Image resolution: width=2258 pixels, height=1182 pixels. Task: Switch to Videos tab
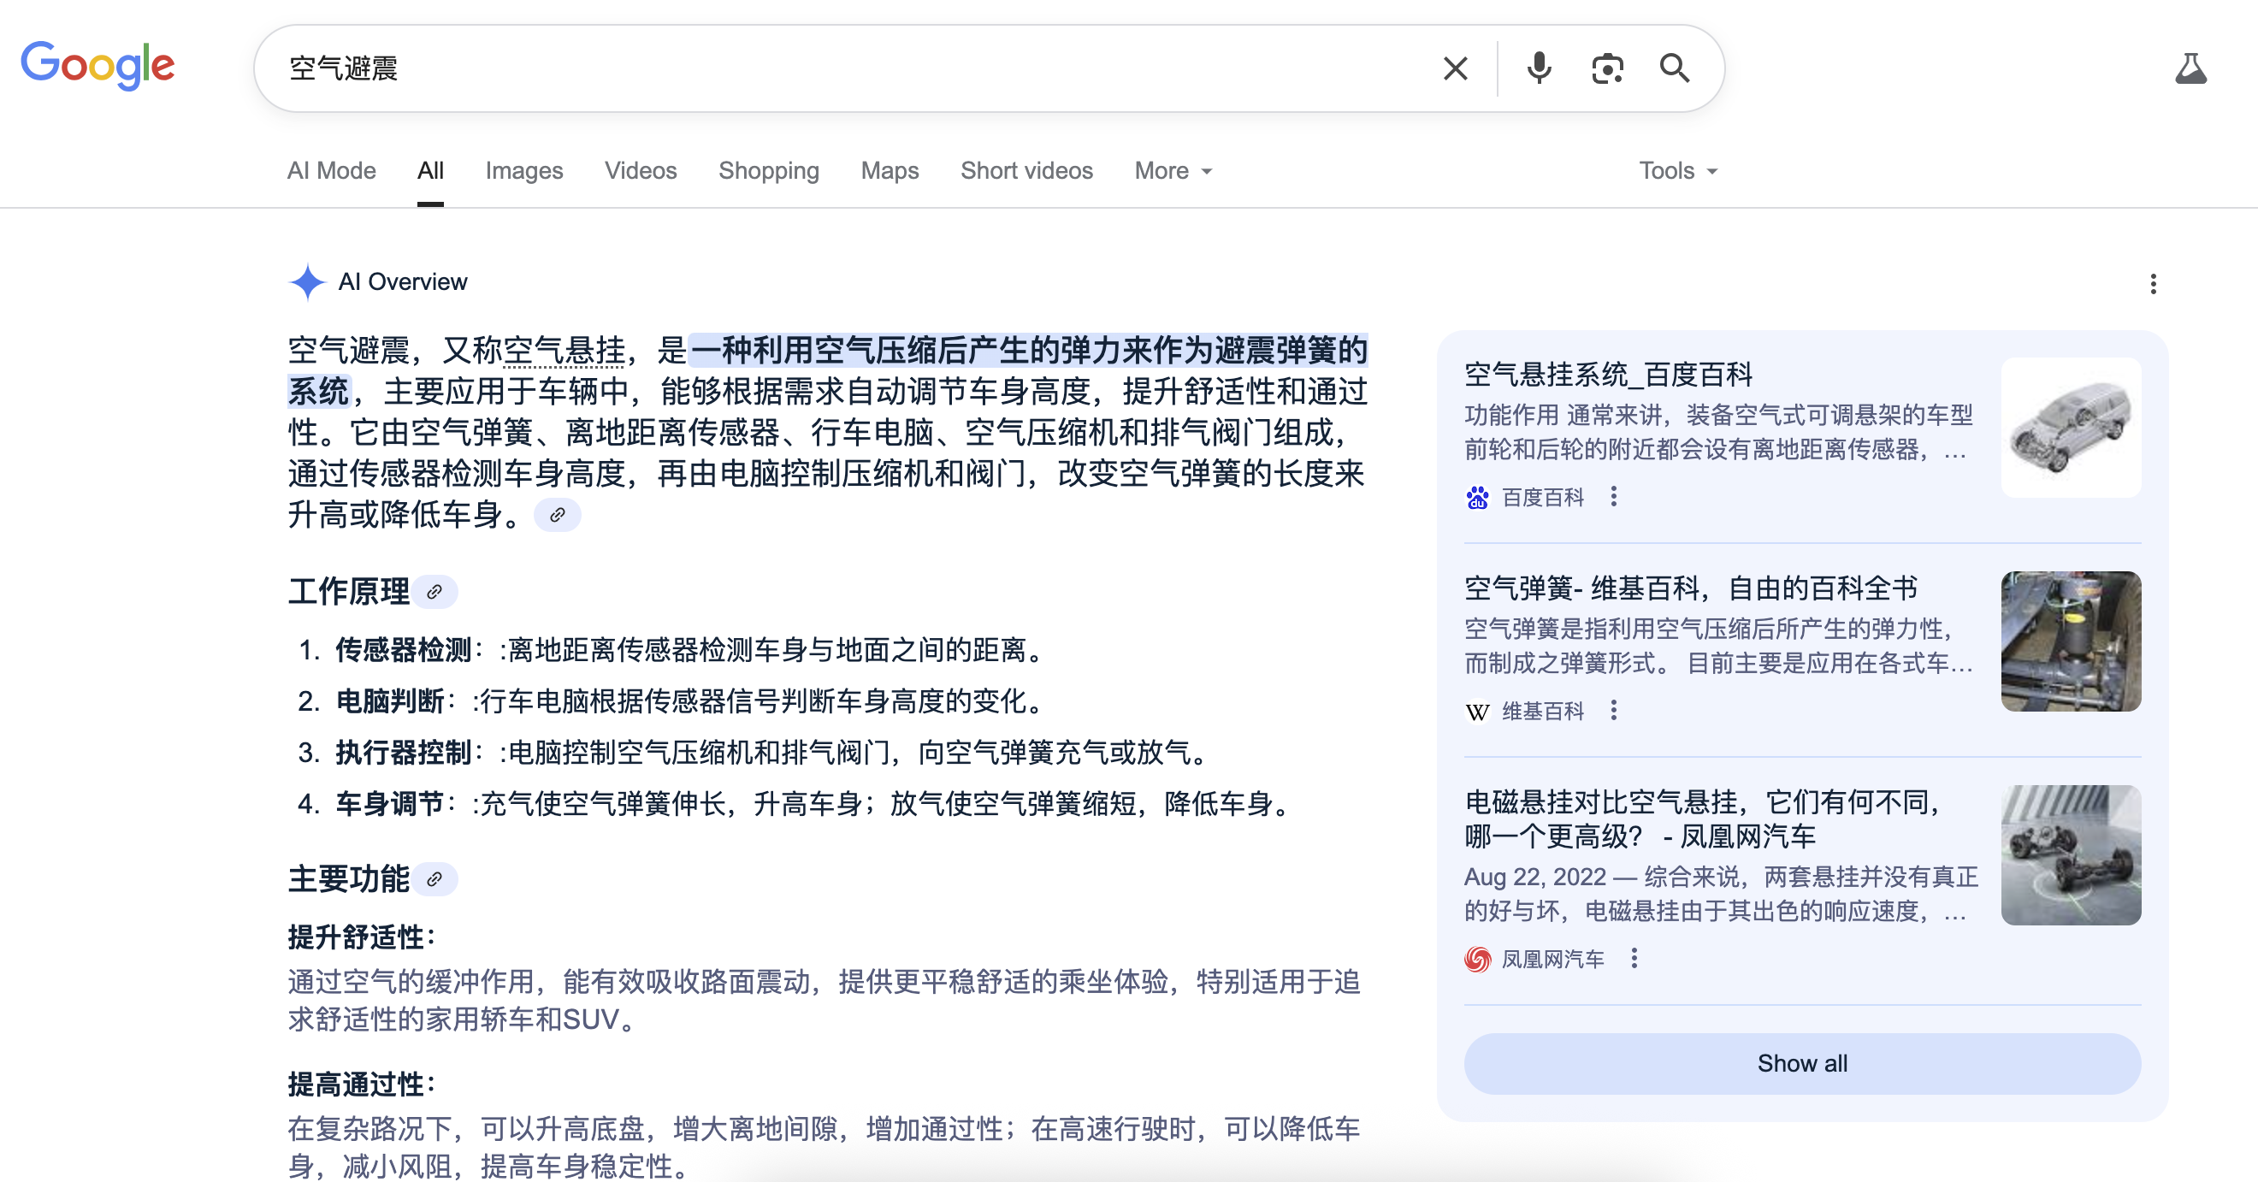point(641,170)
